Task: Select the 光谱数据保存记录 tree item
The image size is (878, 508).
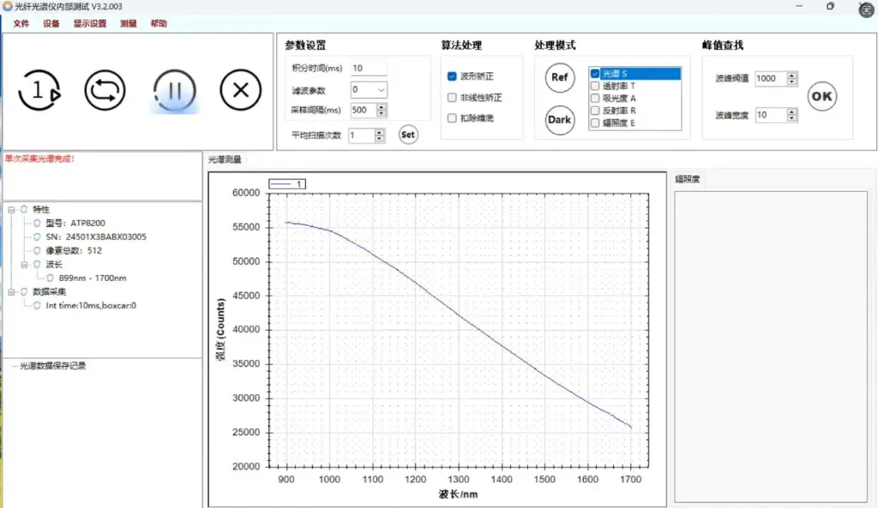Action: point(52,366)
